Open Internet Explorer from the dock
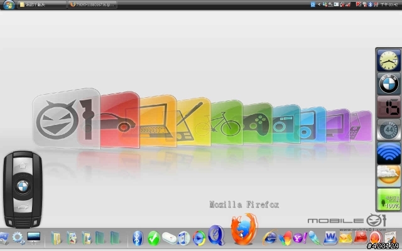Screen dimensions: 402x251 (x=269, y=238)
